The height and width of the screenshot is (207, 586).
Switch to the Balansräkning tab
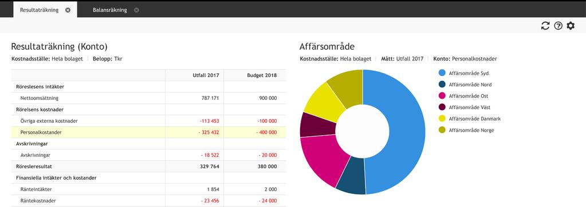click(110, 10)
